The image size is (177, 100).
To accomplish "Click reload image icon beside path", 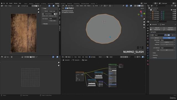I will 56,14.
